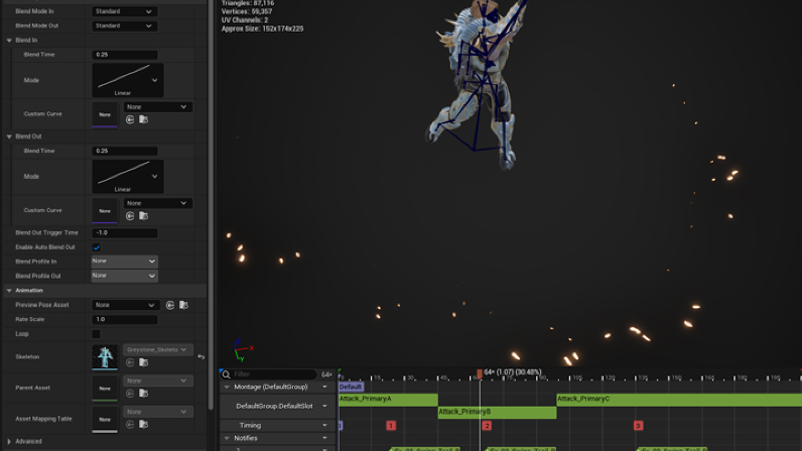Use selected asset icon in Skeleton row
The height and width of the screenshot is (451, 802).
point(130,362)
